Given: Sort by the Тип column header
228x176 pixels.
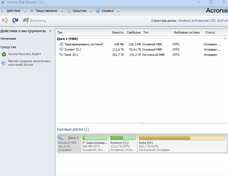Looking at the screenshot, I should 157,32.
